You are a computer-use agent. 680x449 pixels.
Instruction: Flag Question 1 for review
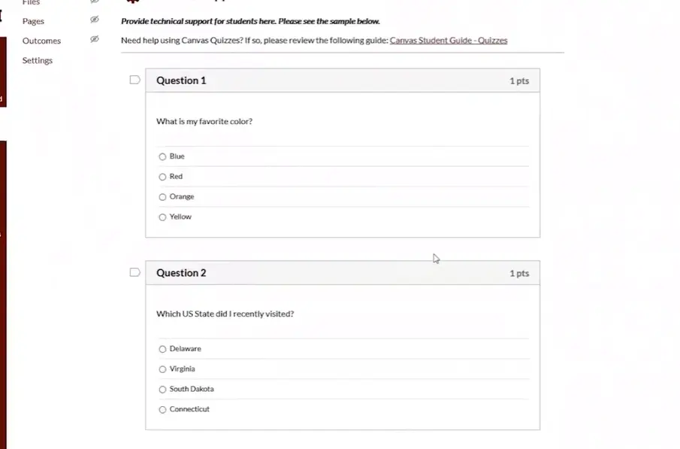[x=135, y=80]
